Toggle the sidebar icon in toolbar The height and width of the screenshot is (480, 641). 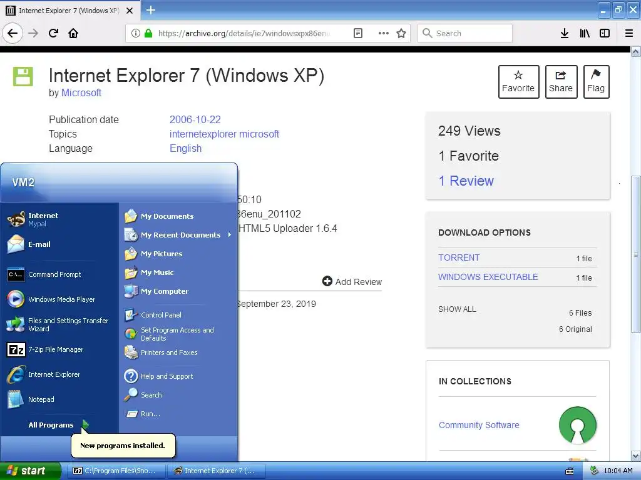[605, 33]
